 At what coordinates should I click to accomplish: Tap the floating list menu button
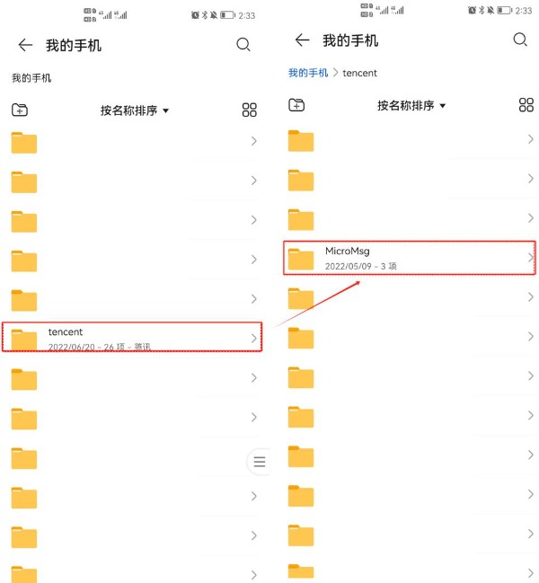click(x=259, y=462)
